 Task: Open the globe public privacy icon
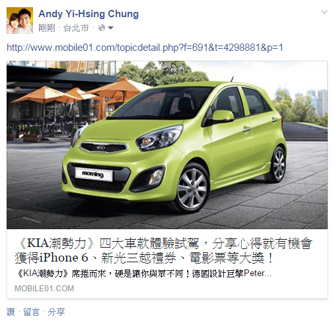[102, 28]
